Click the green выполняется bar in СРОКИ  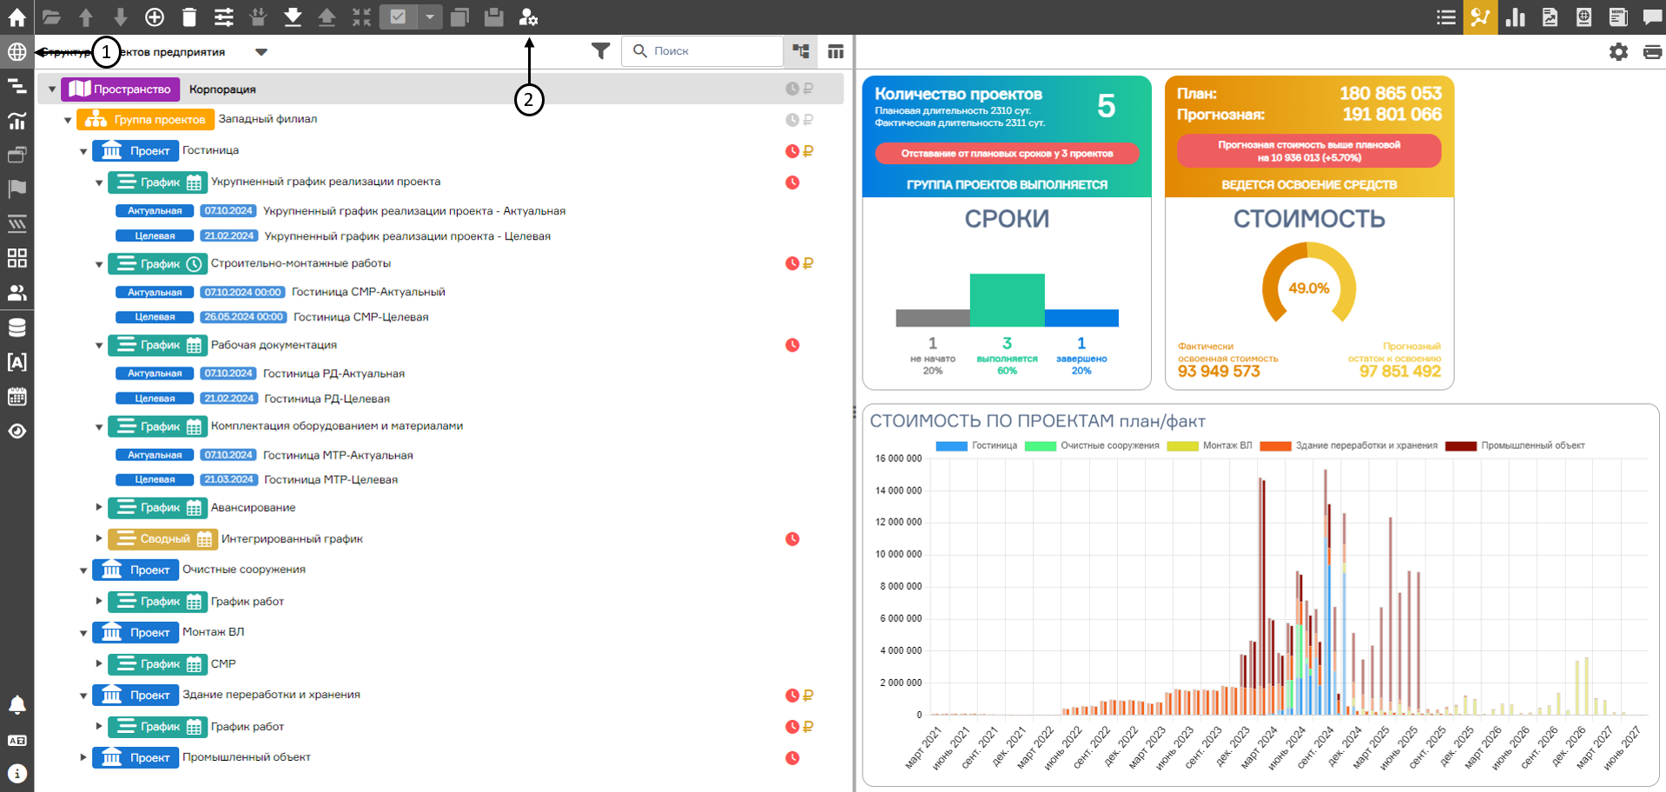tap(1007, 300)
